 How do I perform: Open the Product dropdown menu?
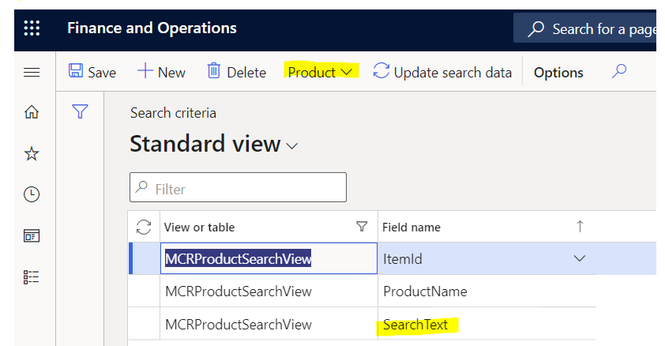(x=321, y=72)
